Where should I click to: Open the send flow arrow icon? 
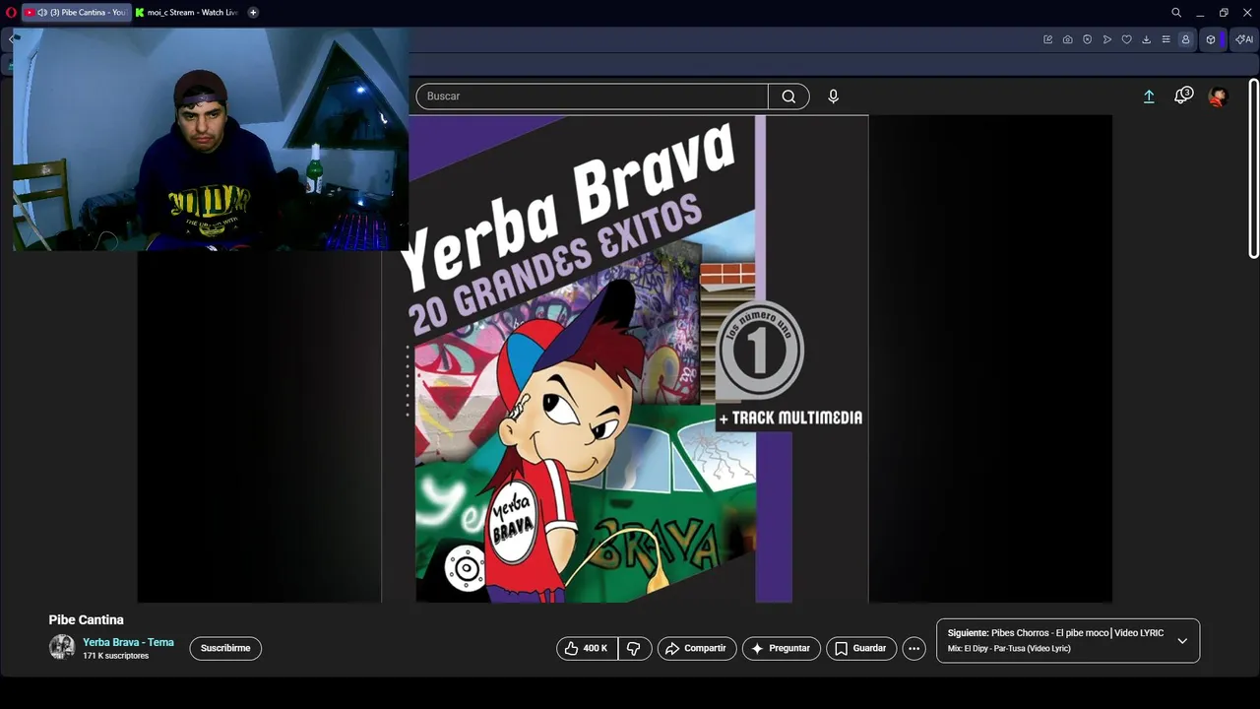1106,39
